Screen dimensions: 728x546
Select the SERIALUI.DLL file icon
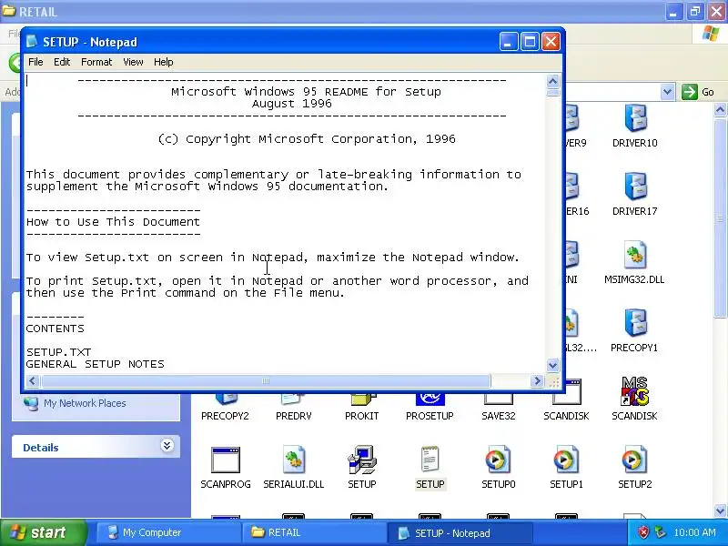(293, 460)
